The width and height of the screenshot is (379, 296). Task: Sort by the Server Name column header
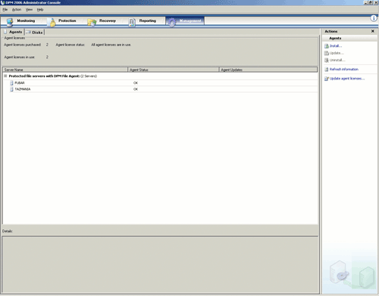(65, 70)
